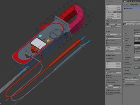140x105 pixels.
Task: Adjust the Alpha slider under Viewport Color
Action: click(x=130, y=77)
